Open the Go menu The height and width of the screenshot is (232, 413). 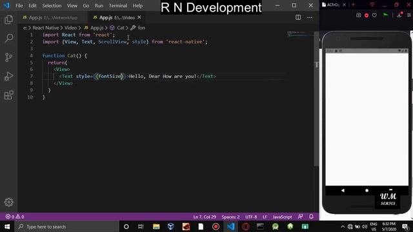tap(86, 6)
